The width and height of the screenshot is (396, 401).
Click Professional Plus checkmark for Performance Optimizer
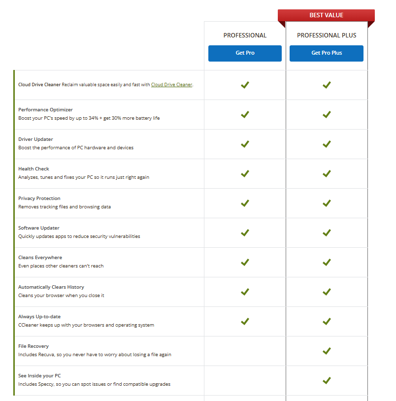(326, 114)
